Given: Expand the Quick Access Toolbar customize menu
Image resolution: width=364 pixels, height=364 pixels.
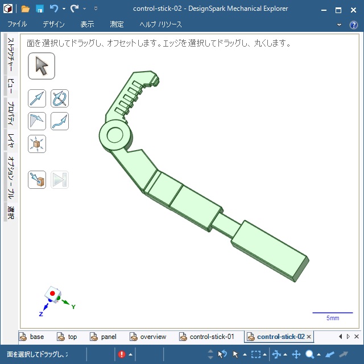Looking at the screenshot, I should [96, 9].
